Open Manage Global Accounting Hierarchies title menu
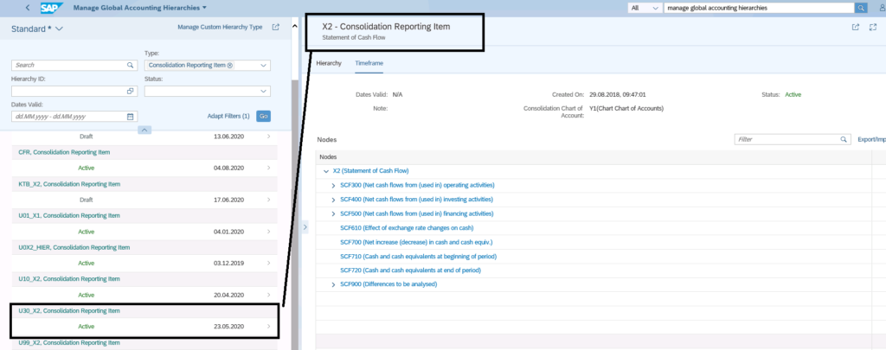The width and height of the screenshot is (886, 350). pos(204,8)
